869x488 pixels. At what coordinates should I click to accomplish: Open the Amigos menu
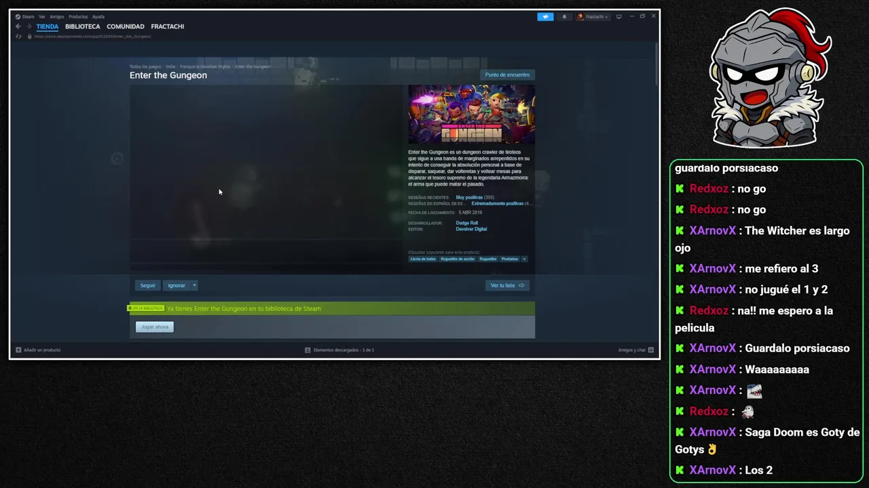point(57,16)
